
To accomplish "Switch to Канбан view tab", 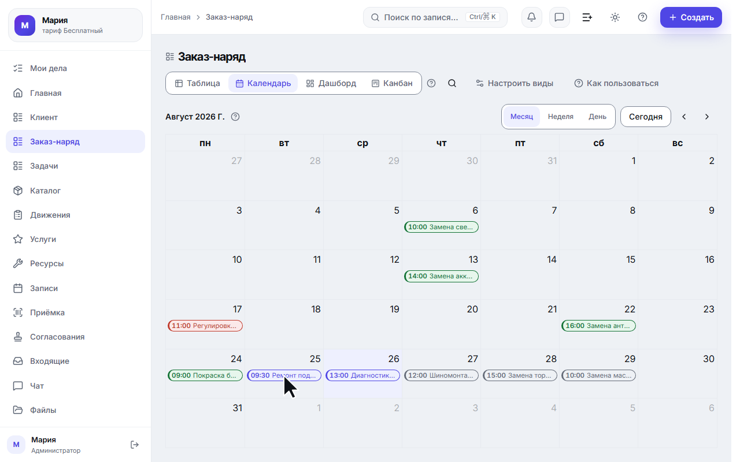I will [x=392, y=83].
